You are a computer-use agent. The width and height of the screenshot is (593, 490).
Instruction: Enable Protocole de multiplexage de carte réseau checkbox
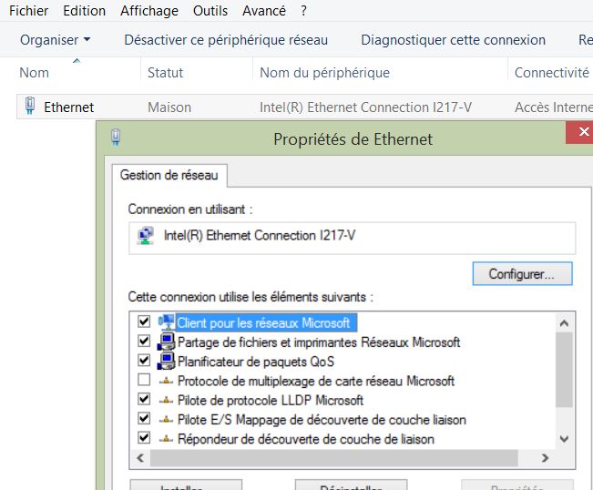point(144,380)
